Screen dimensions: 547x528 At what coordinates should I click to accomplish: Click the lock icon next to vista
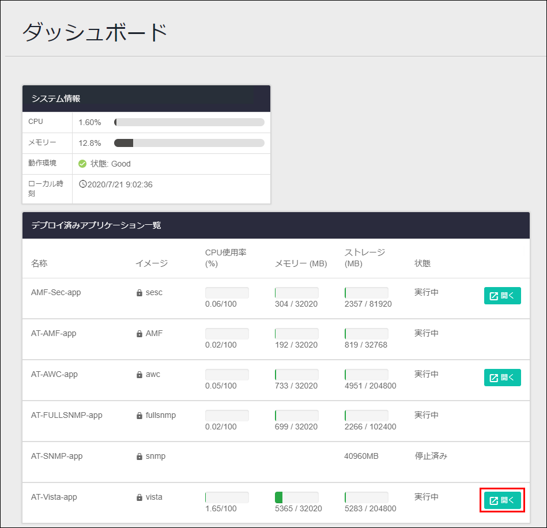click(139, 497)
